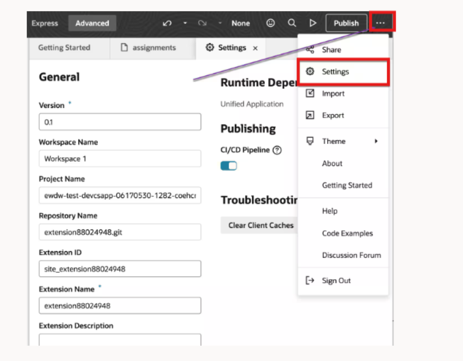Click the feedback smiley face icon
463x361 pixels.
coord(271,23)
